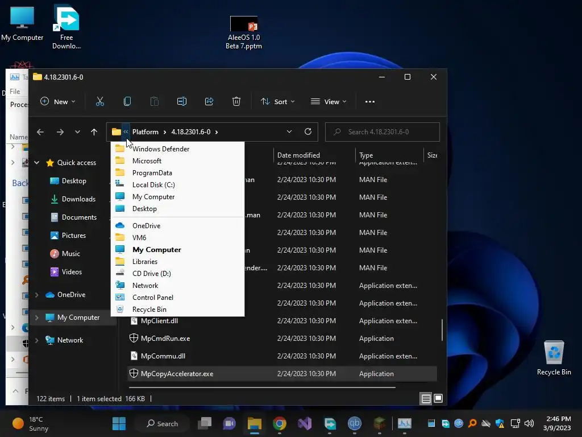Viewport: 582px width, 437px height.
Task: Sort by Type column header
Action: coord(389,155)
